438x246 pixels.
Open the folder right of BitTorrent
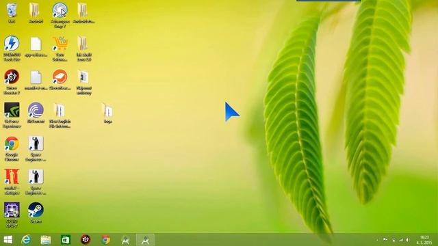point(60,111)
